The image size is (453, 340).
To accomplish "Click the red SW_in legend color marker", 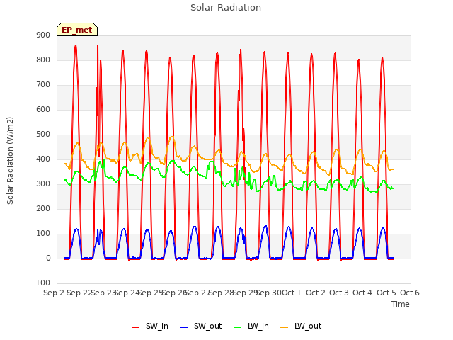I will point(135,327).
